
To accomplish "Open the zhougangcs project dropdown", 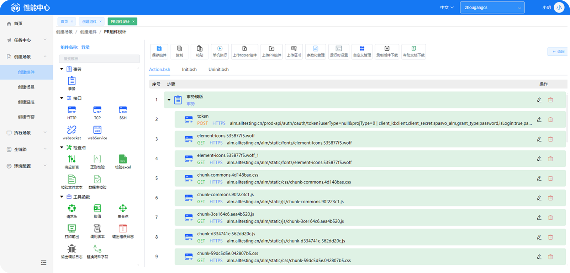I will pyautogui.click(x=492, y=7).
